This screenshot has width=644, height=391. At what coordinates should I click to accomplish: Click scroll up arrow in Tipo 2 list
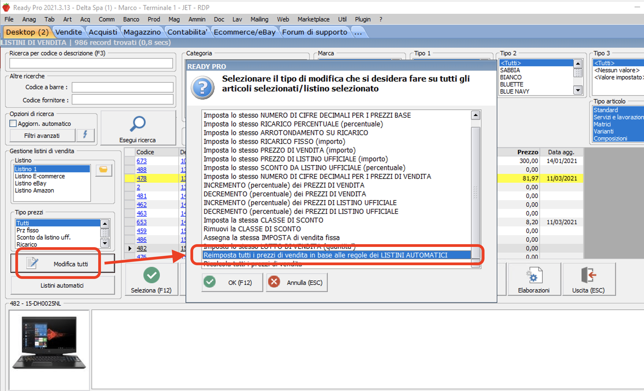tap(578, 64)
